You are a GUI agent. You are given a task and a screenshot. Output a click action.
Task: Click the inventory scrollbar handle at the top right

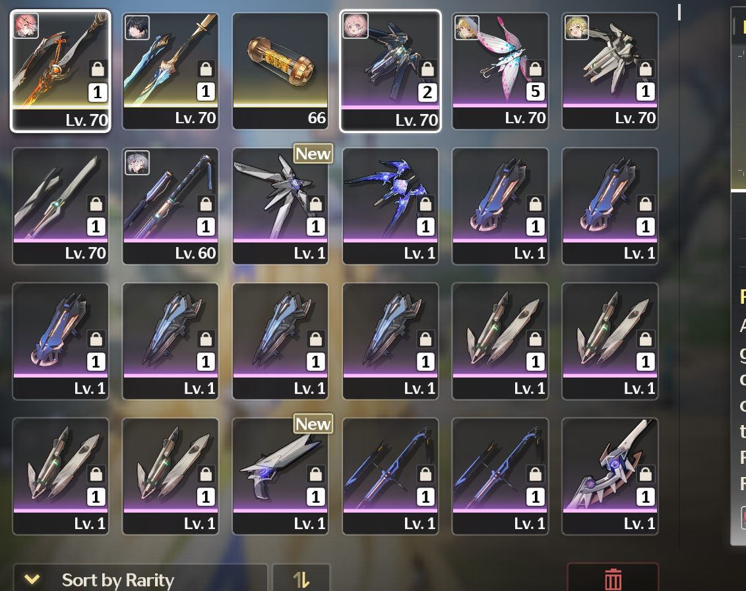[x=679, y=12]
